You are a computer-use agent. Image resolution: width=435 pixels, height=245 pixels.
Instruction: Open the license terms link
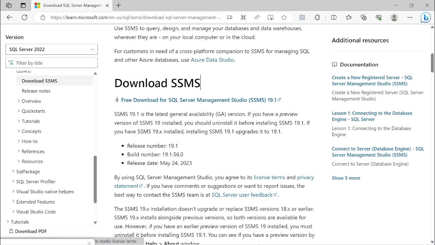269,177
